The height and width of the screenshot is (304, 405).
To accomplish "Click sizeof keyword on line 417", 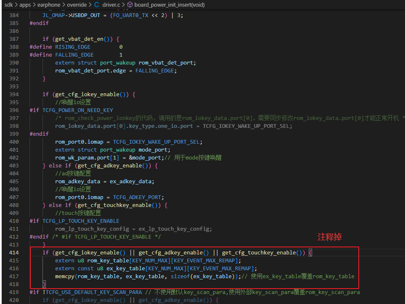I will [x=180, y=277].
